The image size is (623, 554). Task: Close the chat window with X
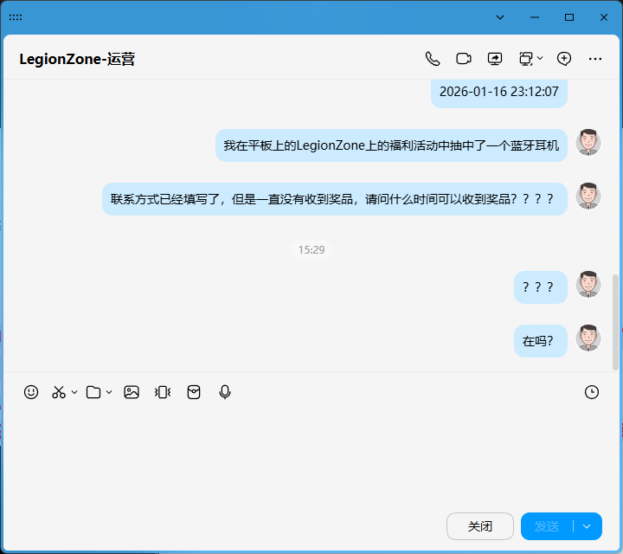point(604,17)
